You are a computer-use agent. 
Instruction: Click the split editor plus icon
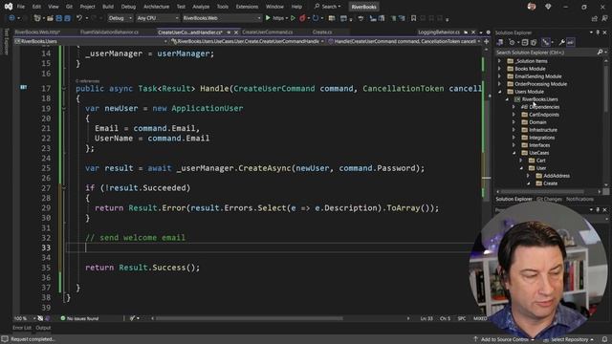[x=487, y=41]
